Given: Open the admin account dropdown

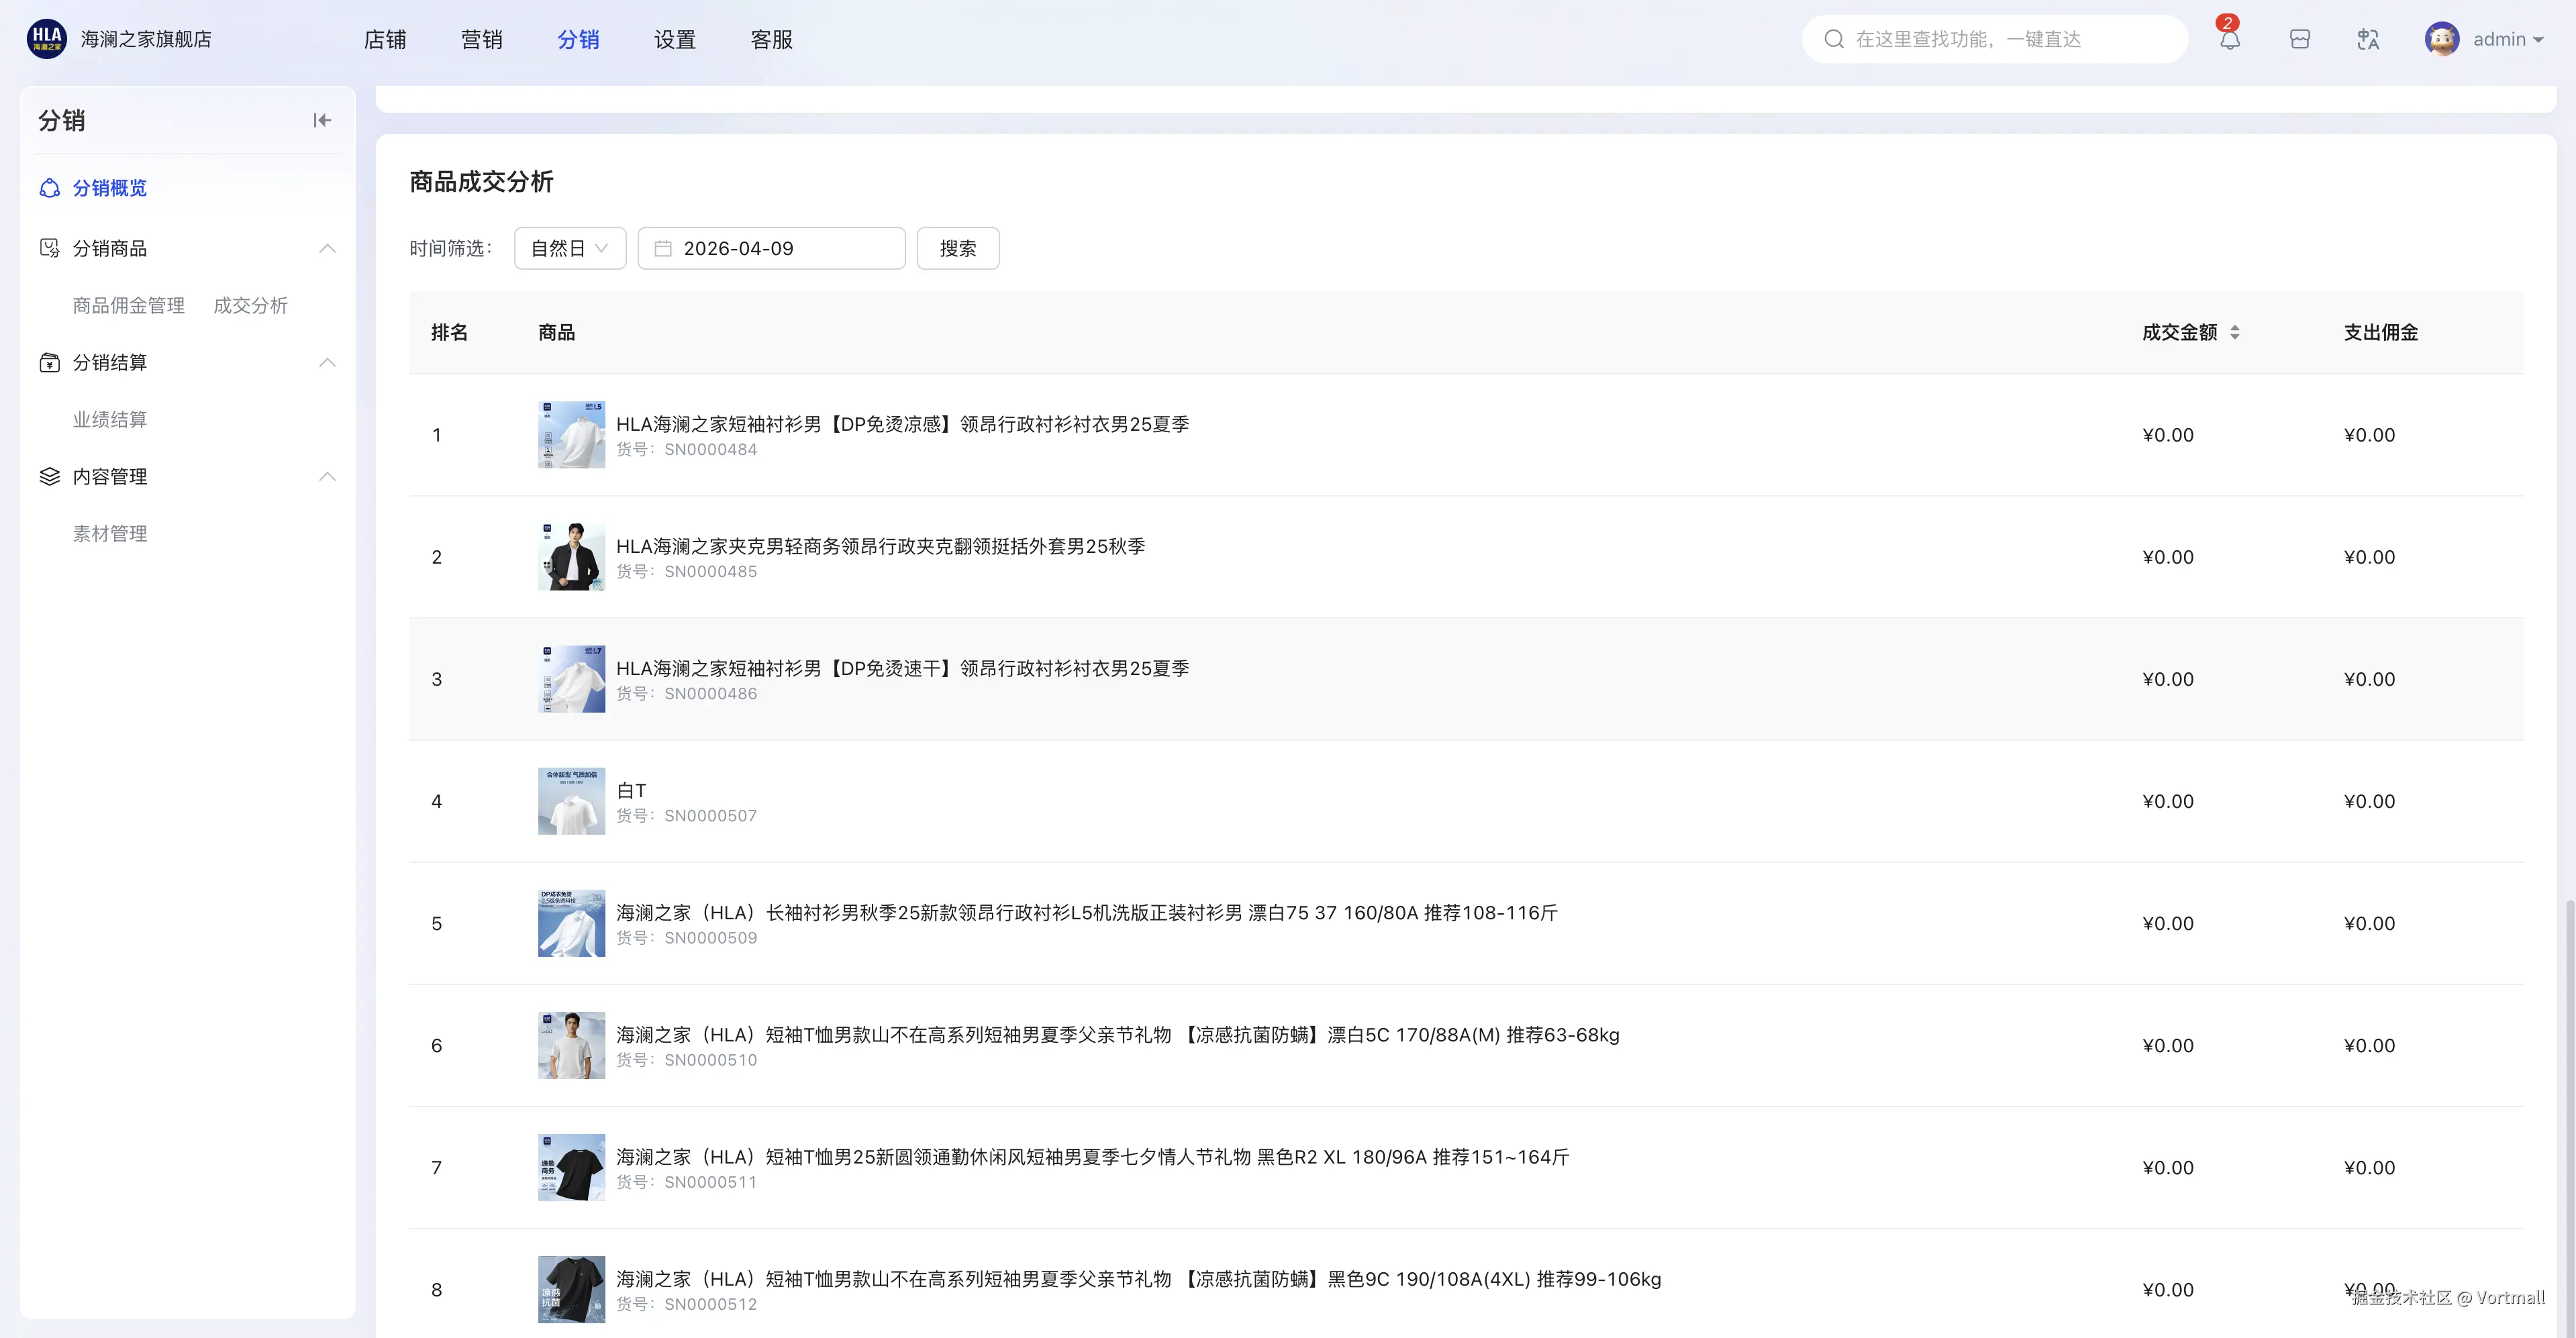Looking at the screenshot, I should (x=2508, y=39).
